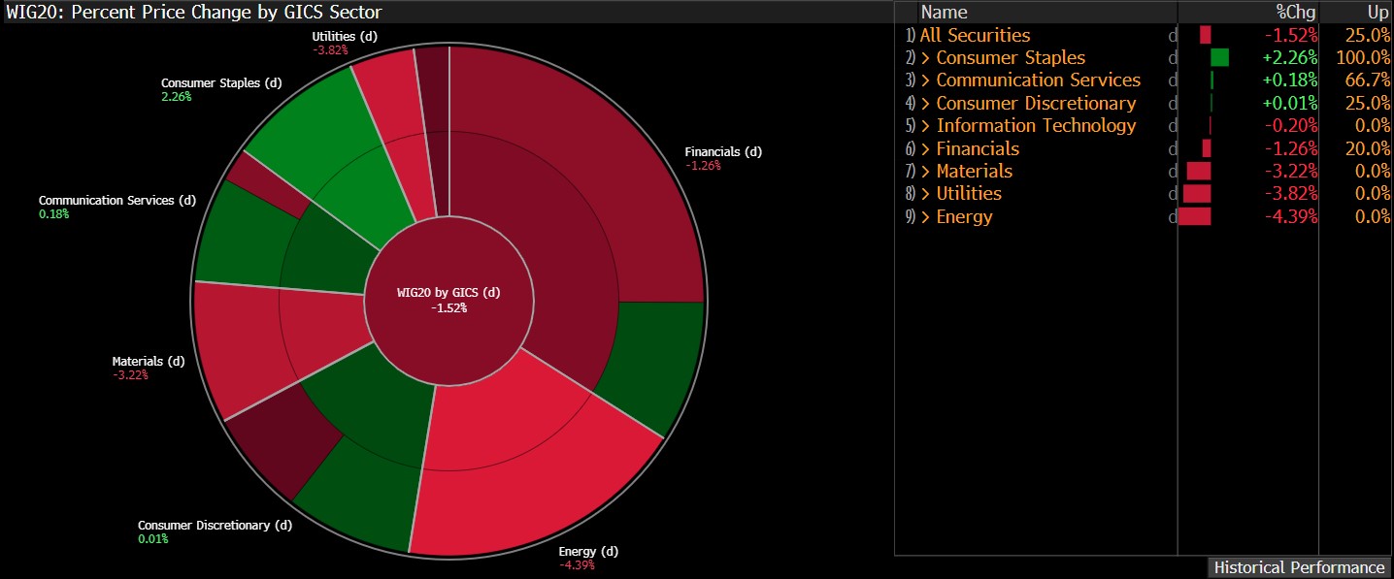Select Materials name in the table

[974, 171]
